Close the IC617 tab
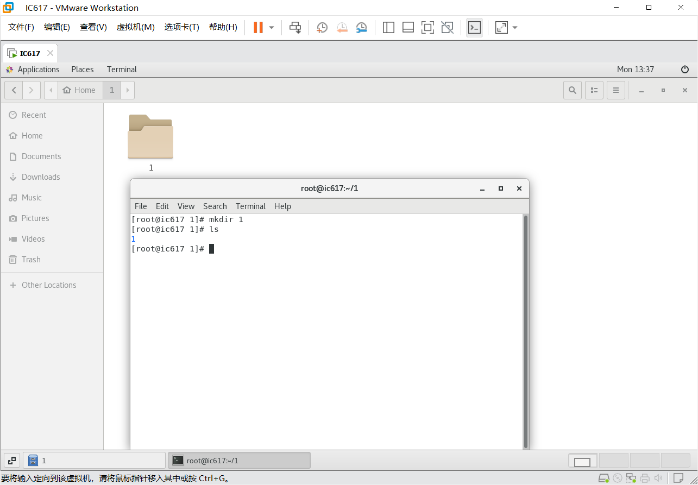 50,53
